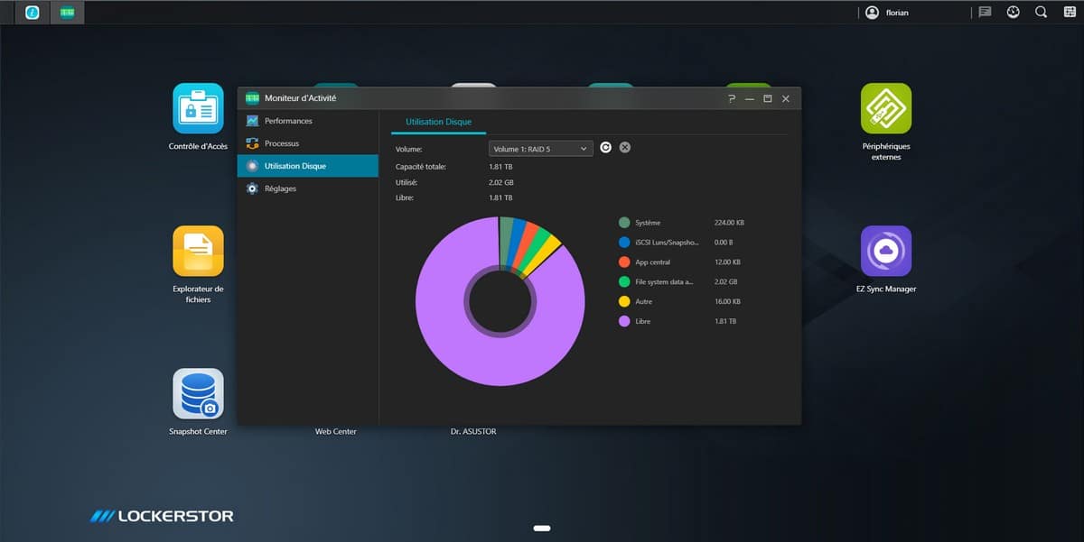This screenshot has width=1084, height=542.
Task: Open Périphériques externes on the desktop
Action: [x=886, y=108]
